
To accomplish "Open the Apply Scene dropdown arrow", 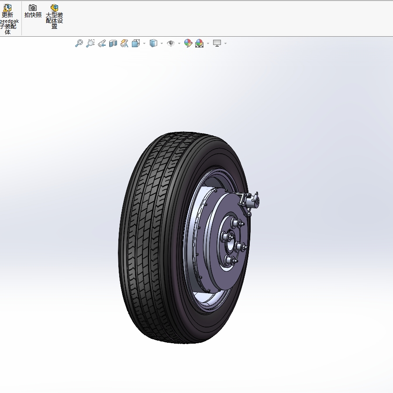I will tap(207, 43).
